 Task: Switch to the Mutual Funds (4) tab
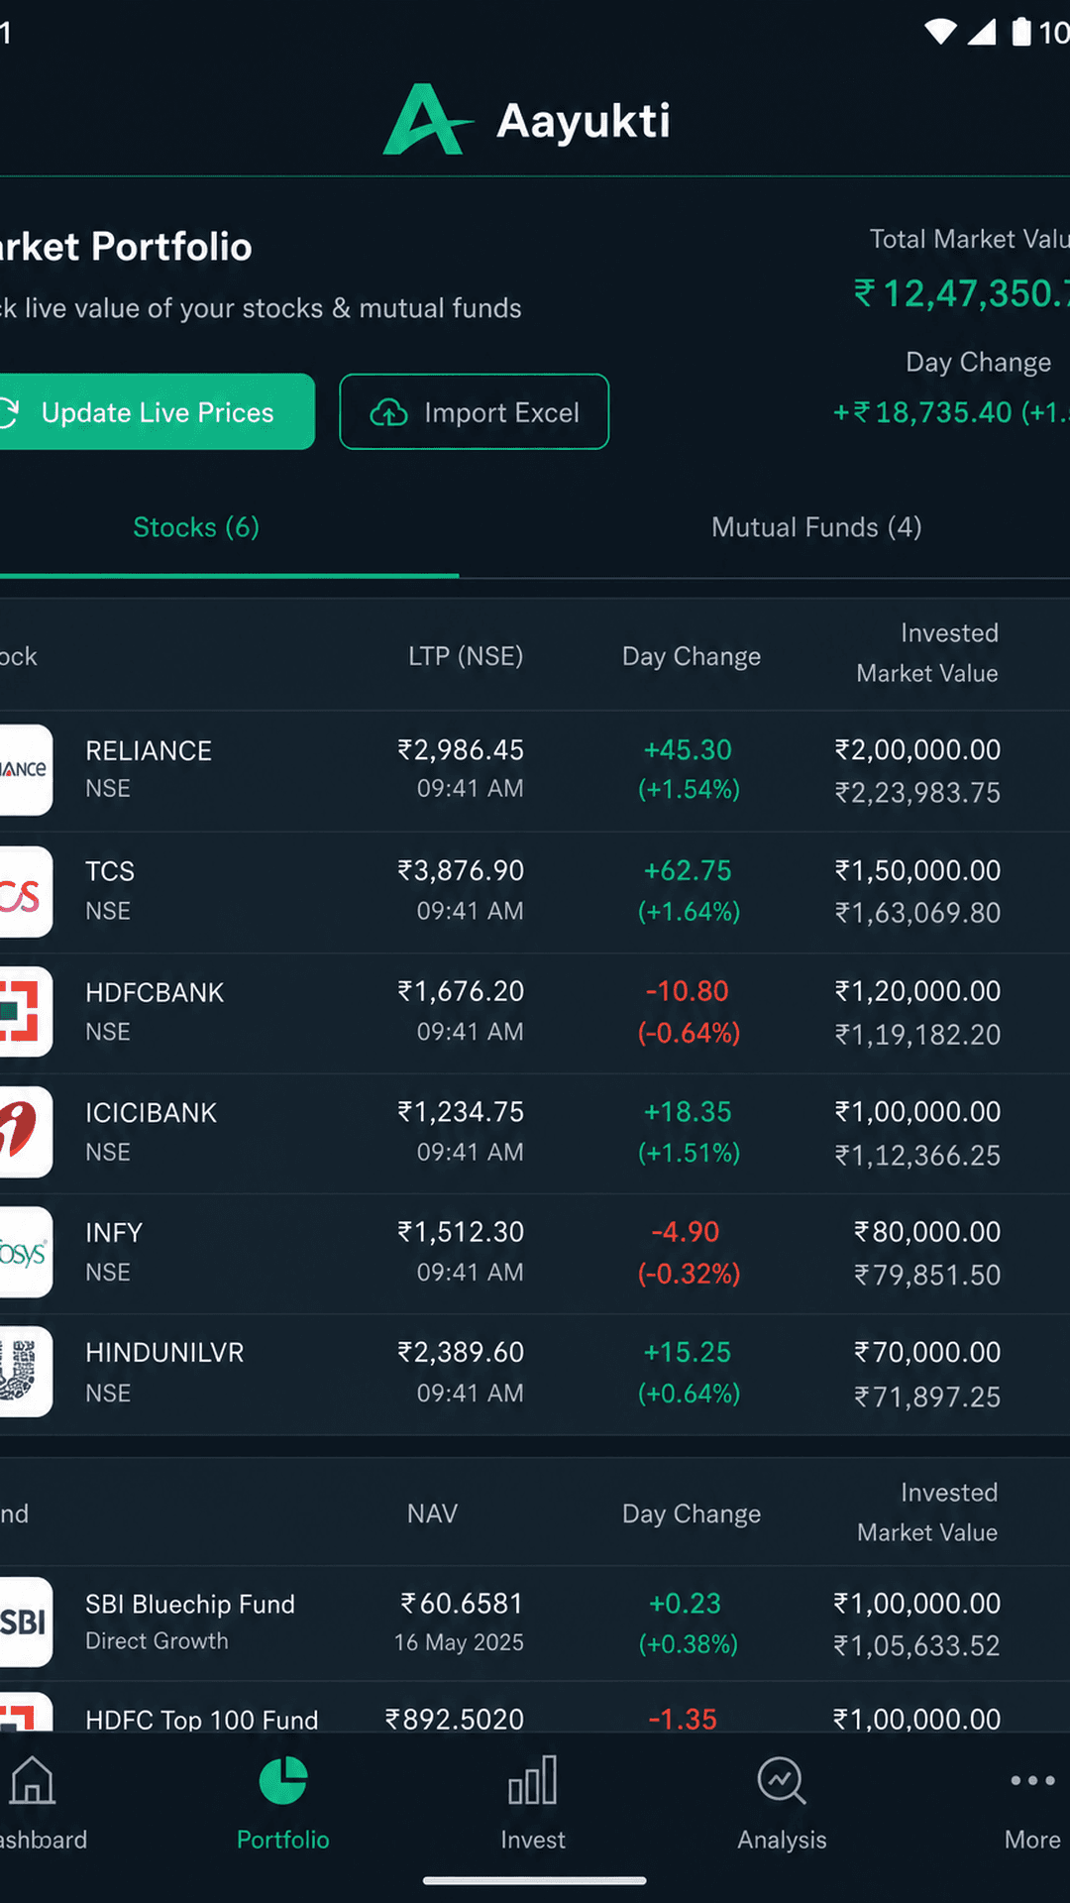click(x=816, y=527)
